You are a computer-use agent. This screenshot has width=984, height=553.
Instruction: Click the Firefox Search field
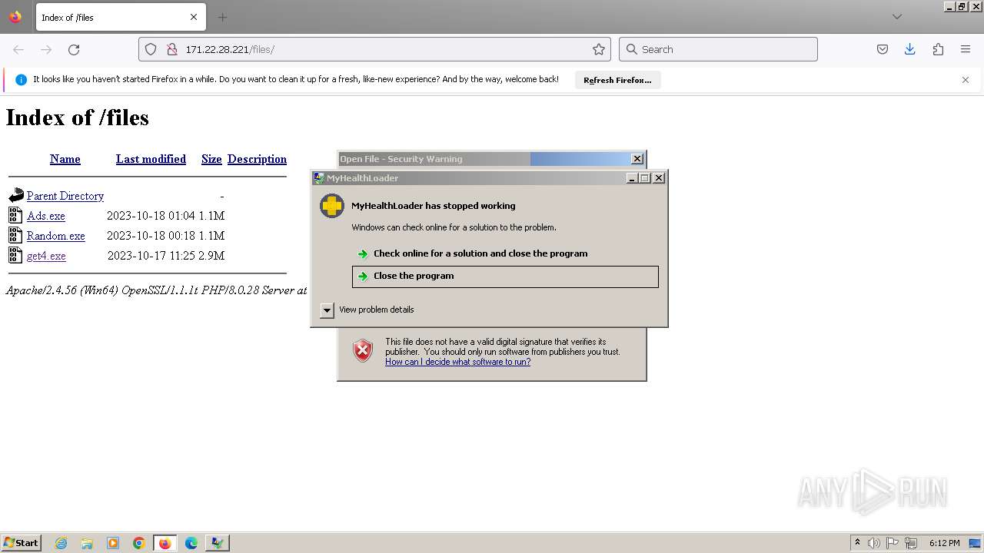[x=718, y=49]
